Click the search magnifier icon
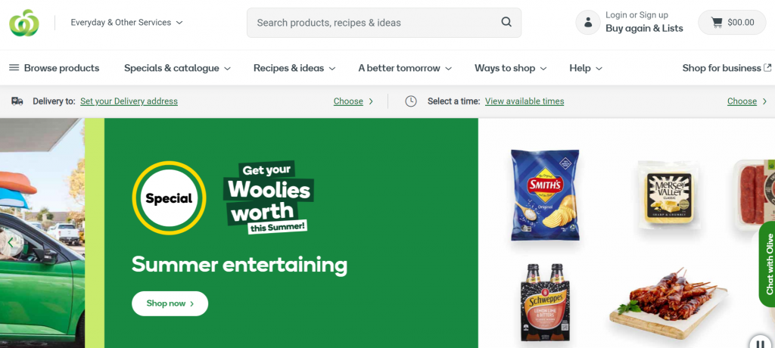 pyautogui.click(x=506, y=22)
